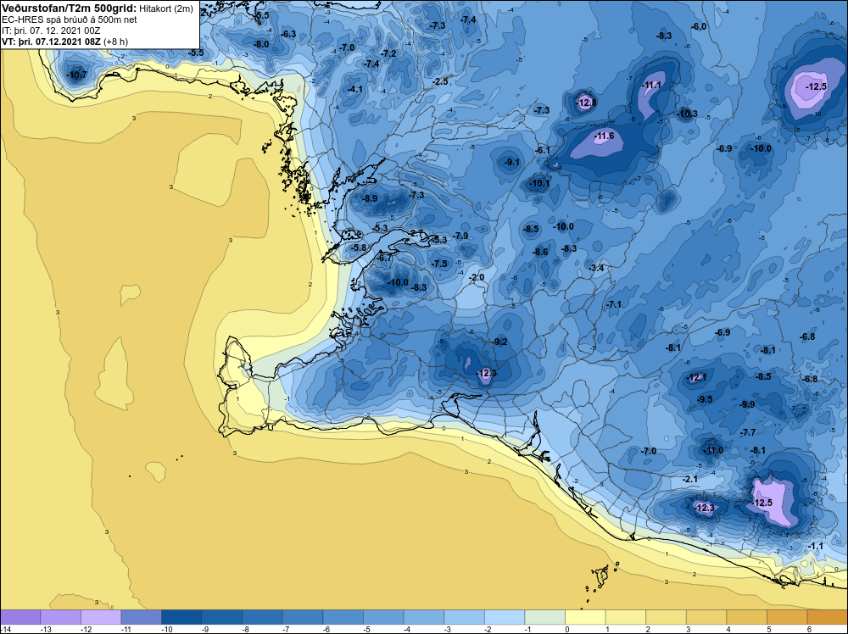Click the -7.9 temperature label
This screenshot has width=848, height=634.
click(460, 236)
